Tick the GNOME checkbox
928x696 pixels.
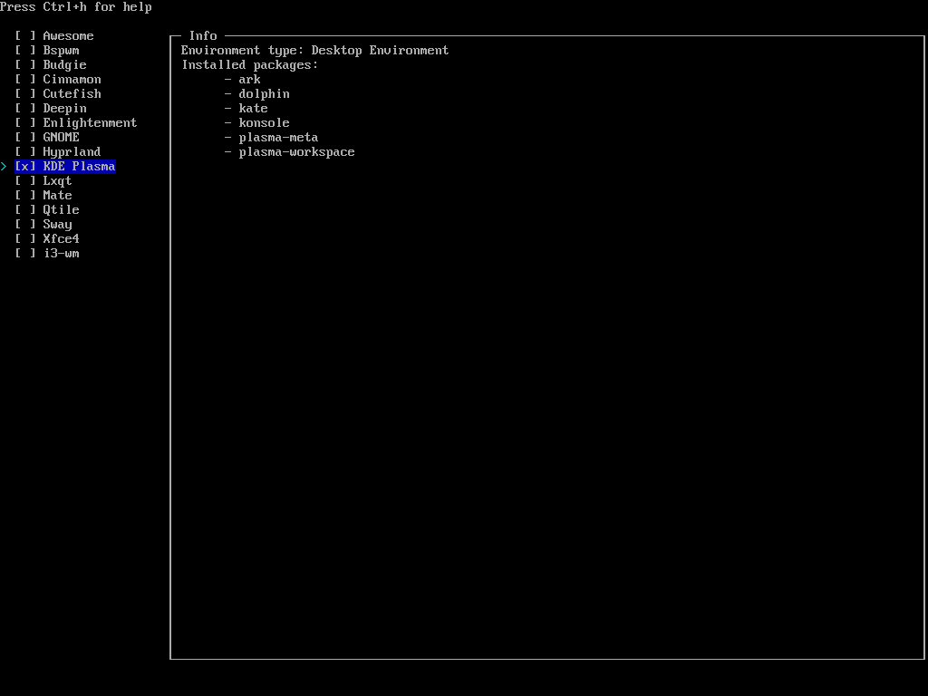(24, 138)
